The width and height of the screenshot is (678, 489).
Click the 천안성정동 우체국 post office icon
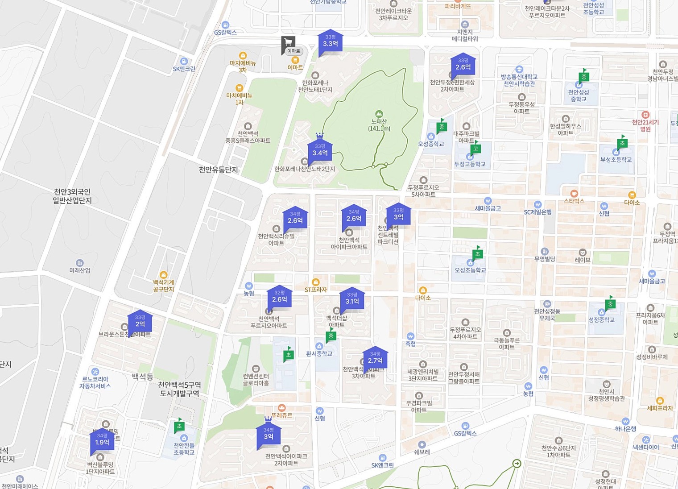click(547, 304)
